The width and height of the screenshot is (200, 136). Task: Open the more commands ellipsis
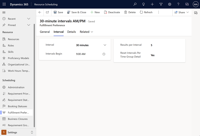[158, 12]
